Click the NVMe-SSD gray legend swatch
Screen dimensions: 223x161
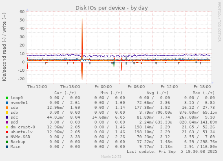pyautogui.click(x=7, y=137)
